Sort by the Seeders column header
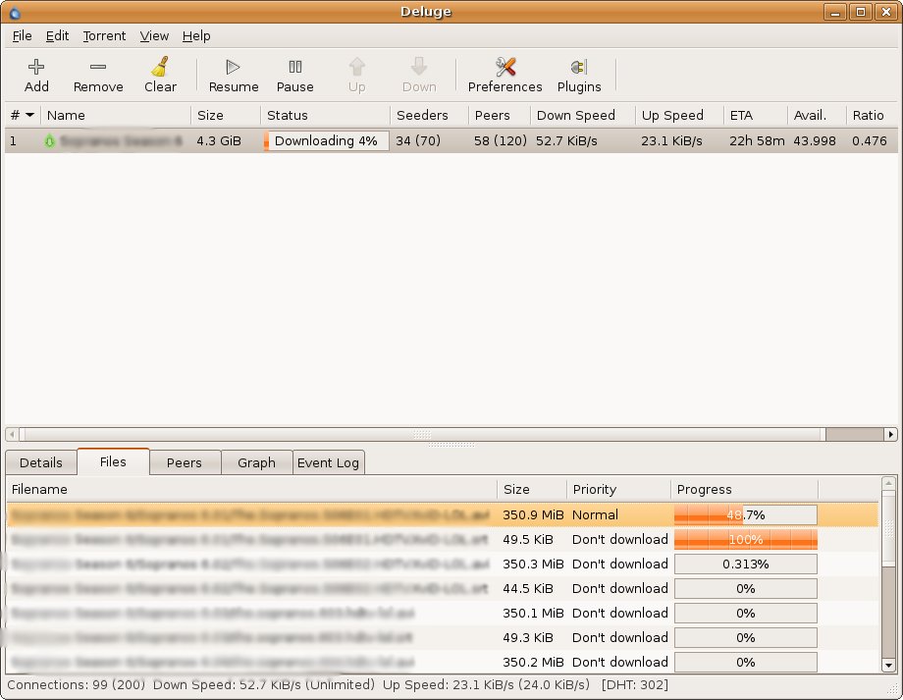 coord(429,115)
